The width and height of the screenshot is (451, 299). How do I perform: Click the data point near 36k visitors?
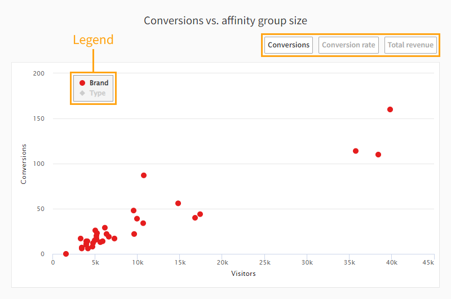pyautogui.click(x=356, y=151)
